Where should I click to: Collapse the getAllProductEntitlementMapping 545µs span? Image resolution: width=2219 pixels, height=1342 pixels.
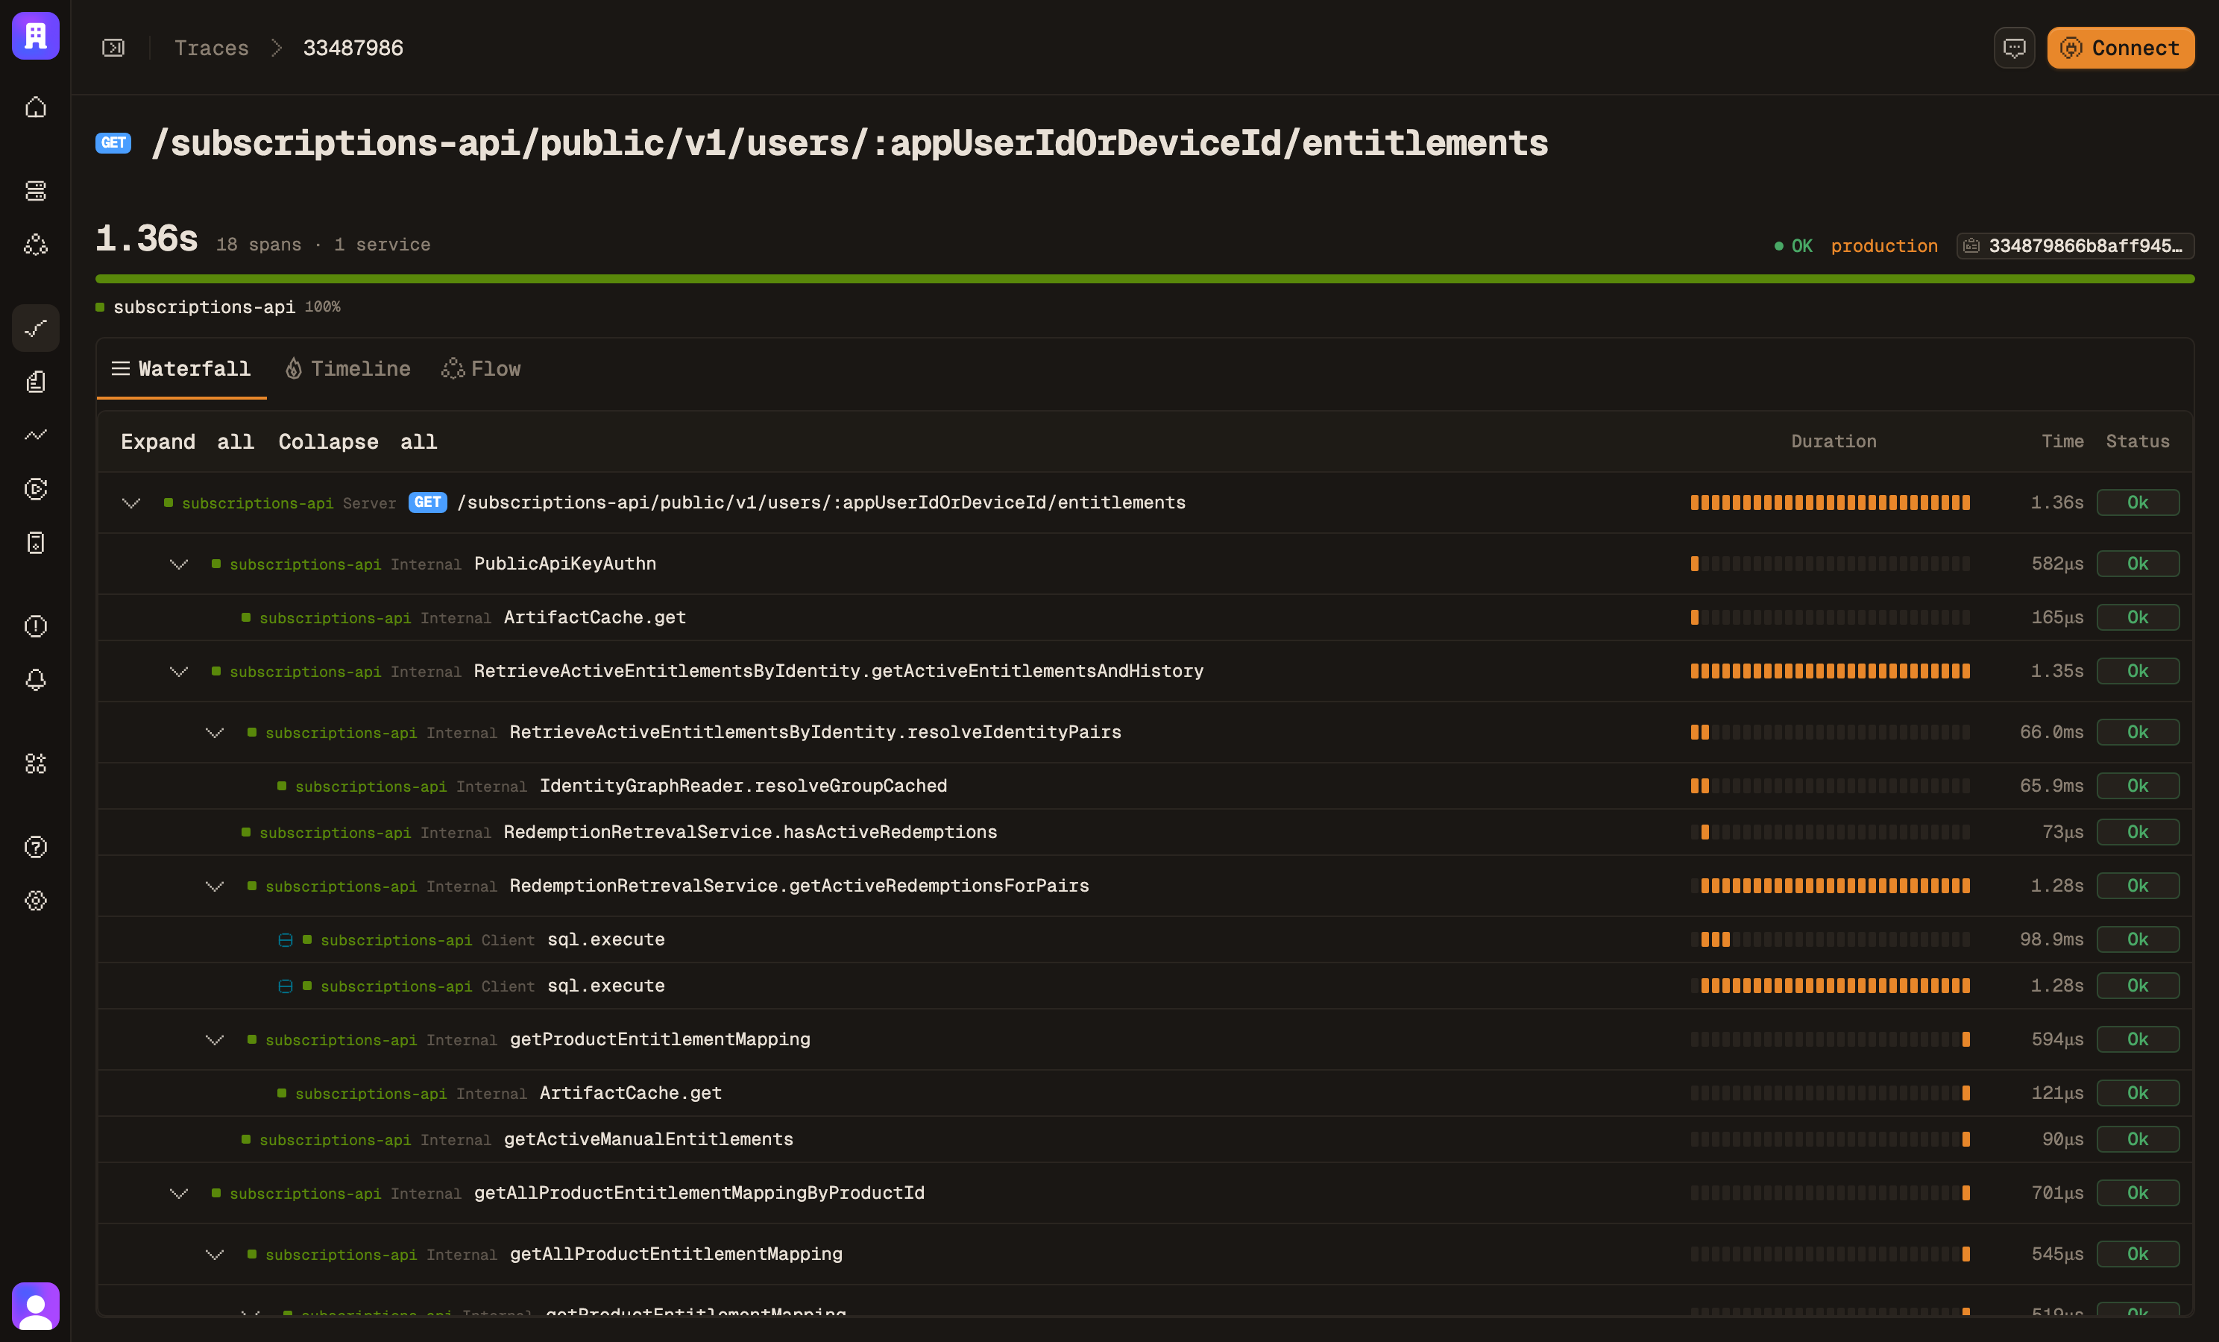[214, 1255]
